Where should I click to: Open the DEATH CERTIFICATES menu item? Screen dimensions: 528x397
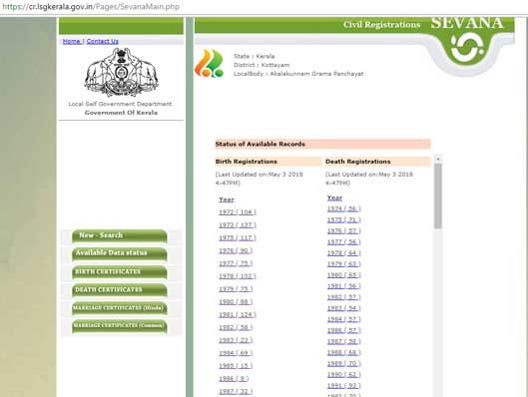click(x=120, y=290)
